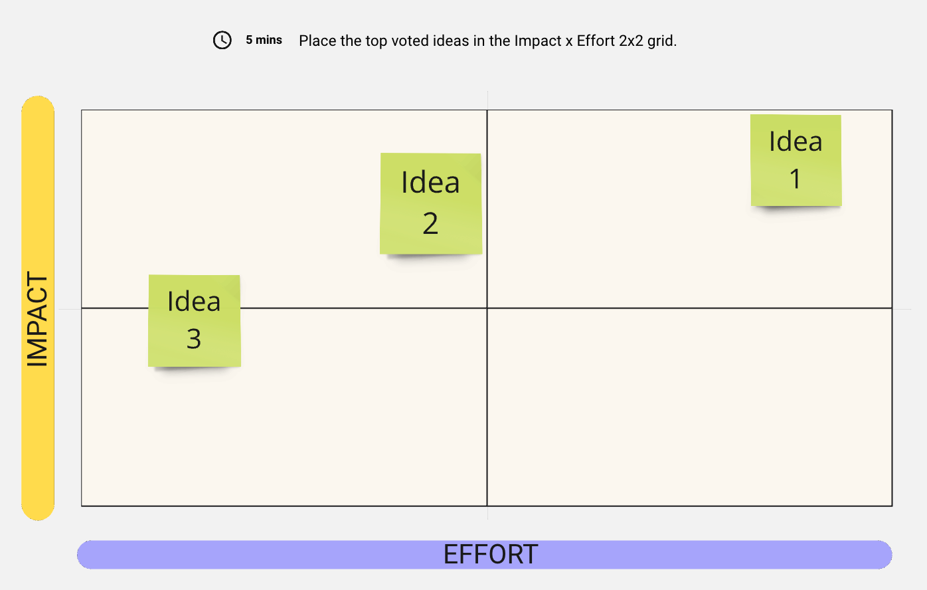Click the "EFFORT" text on the purple bar
The width and height of the screenshot is (927, 590).
pyautogui.click(x=490, y=555)
